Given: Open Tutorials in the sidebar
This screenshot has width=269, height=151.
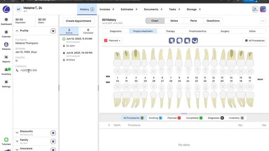Looking at the screenshot, I should tap(6, 141).
